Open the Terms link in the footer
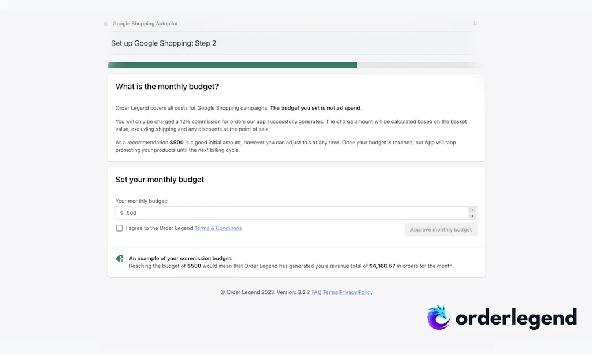Screen dimensions: 592x354 pyautogui.click(x=330, y=292)
